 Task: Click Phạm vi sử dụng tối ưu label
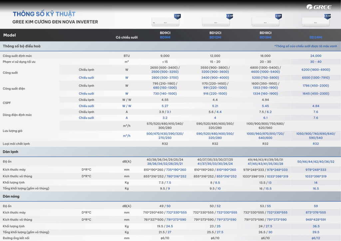pyautogui.click(x=19, y=62)
